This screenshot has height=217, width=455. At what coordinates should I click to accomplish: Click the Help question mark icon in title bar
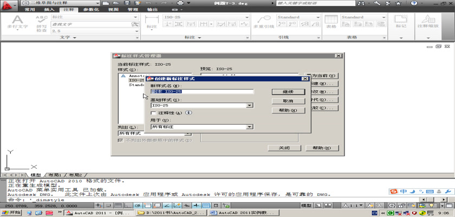(414, 3)
